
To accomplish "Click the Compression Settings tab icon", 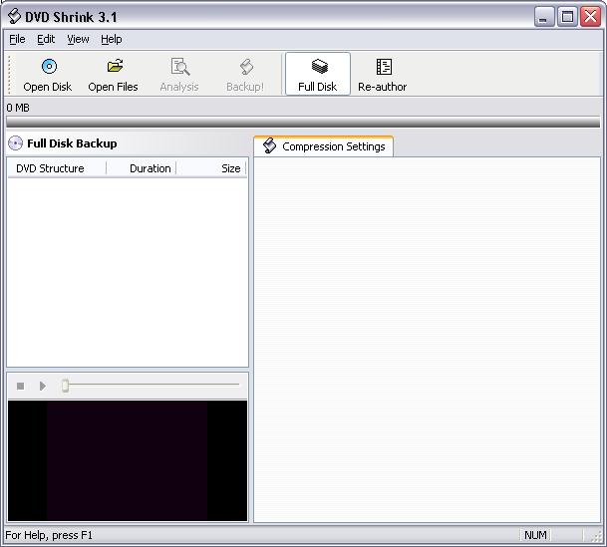I will (x=269, y=145).
